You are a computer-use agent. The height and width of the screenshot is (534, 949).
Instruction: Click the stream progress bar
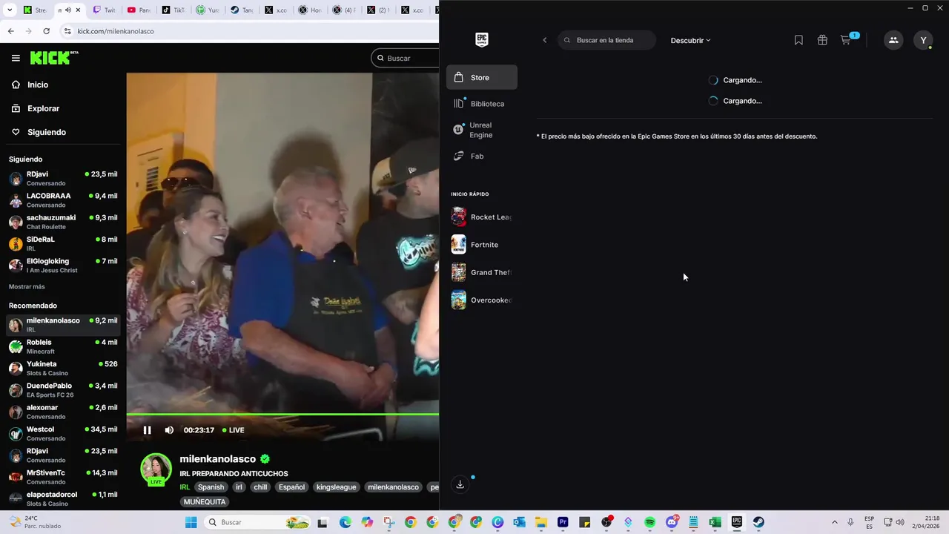(x=282, y=414)
